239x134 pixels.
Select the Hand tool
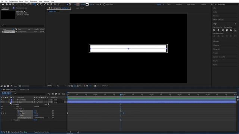(x=10, y=4)
